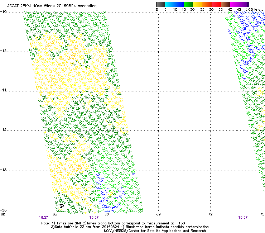Click the orange 25-30 knots color band
265x233 pixels.
[x=207, y=4]
